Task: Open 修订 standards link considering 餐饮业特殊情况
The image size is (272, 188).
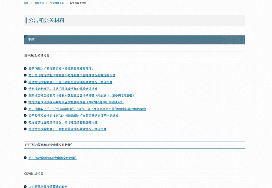Action: pyautogui.click(x=72, y=75)
